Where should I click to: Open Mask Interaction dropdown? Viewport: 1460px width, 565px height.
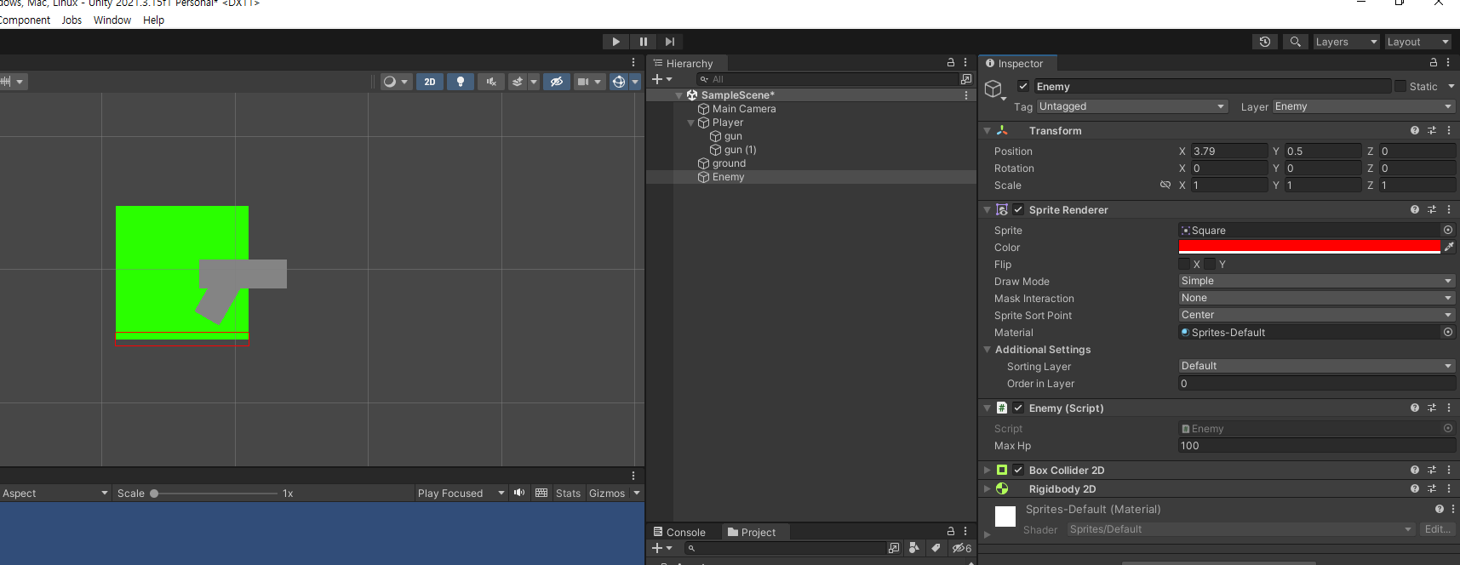pyautogui.click(x=1317, y=298)
